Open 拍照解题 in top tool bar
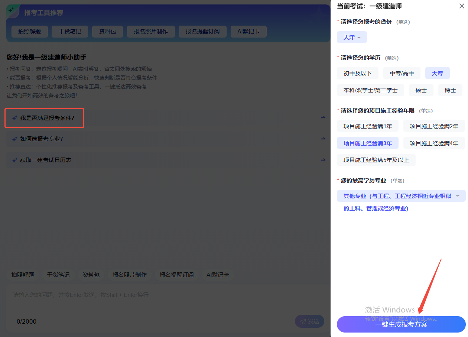The height and width of the screenshot is (337, 468). coord(30,32)
